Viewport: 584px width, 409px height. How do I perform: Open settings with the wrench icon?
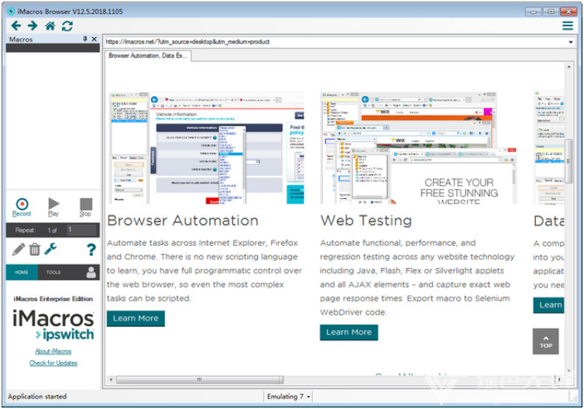pyautogui.click(x=50, y=249)
